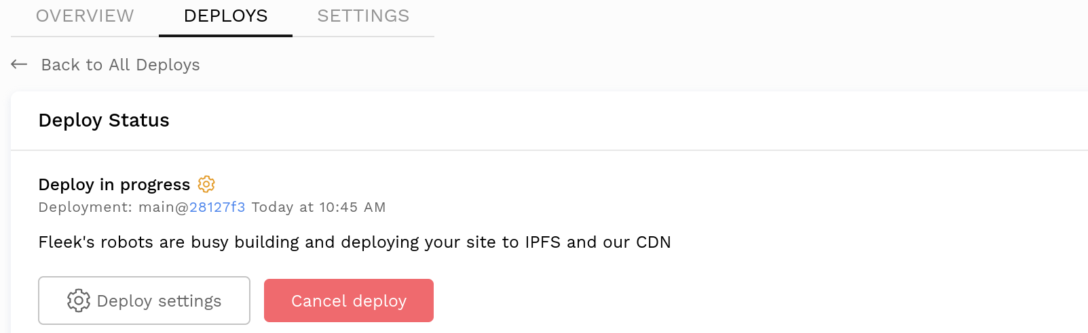Click the orange gear progress icon
Viewport: 1088px width, 333px height.
pos(206,184)
